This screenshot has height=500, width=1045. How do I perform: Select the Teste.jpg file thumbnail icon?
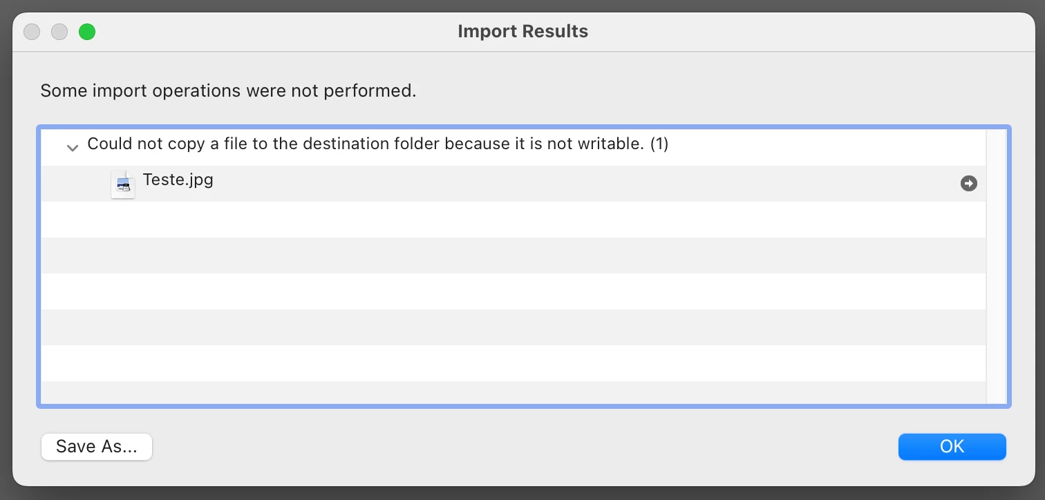click(123, 184)
